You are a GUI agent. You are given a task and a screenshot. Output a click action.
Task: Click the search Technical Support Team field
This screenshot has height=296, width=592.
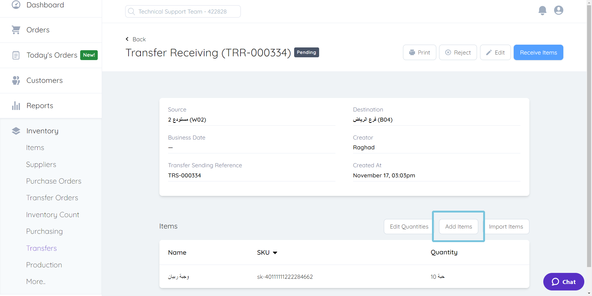pos(183,11)
